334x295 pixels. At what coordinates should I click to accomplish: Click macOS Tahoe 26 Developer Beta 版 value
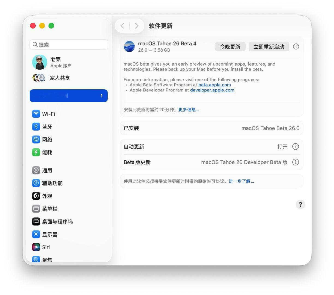pos(244,162)
